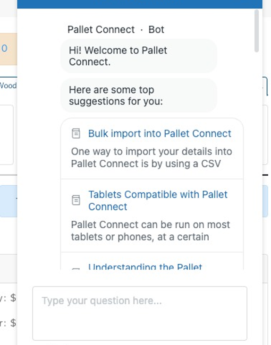Click the One way to import your details description
This screenshot has height=345, width=271.
pos(152,157)
